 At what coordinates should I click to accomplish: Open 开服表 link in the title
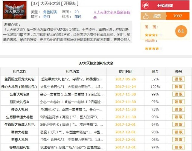[70, 3]
